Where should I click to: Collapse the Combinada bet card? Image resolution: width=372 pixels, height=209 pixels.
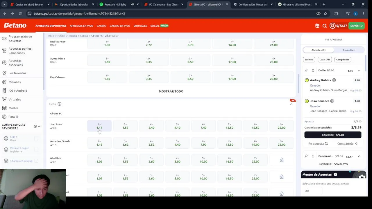click(x=359, y=156)
